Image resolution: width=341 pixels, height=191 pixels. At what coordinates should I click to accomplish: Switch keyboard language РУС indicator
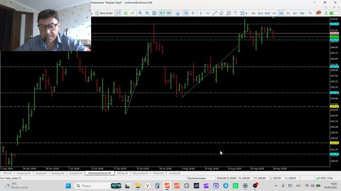click(x=298, y=186)
